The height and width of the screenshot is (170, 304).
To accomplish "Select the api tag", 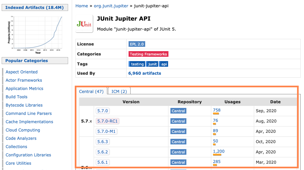I will (164, 64).
